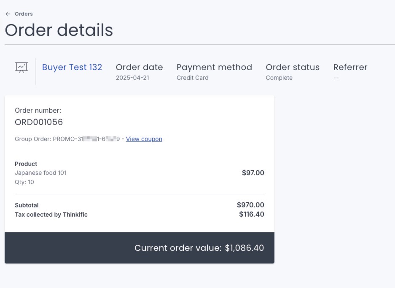The width and height of the screenshot is (395, 288).
Task: Click the Tax collected by Thinkific label
Action: (51, 215)
